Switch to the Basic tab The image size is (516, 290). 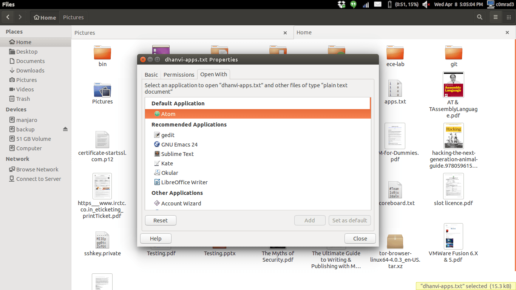(x=151, y=75)
